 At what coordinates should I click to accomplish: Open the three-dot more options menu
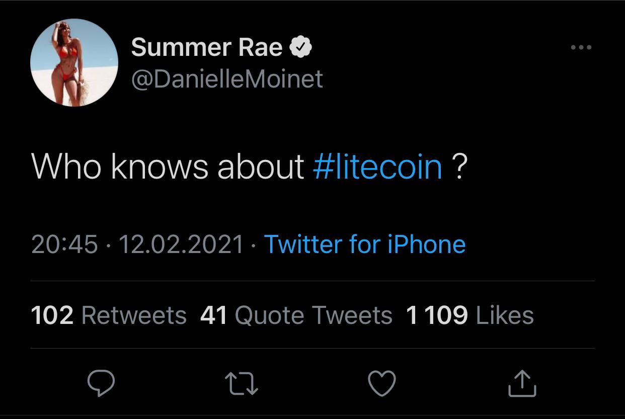click(x=581, y=48)
